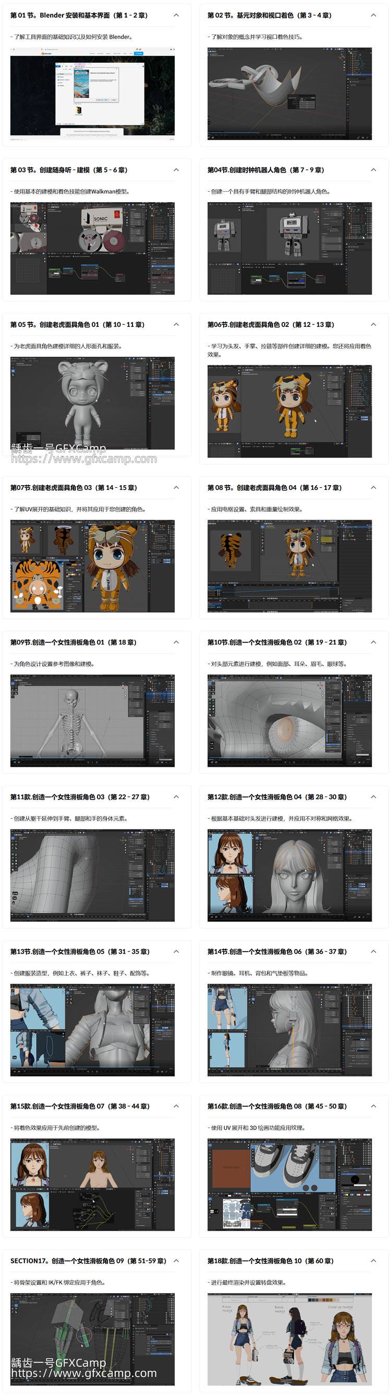Screen dimensions: 391x1395
Task: Click heading 第 08 节。创建老虎面具角色 04
Action: 275,488
